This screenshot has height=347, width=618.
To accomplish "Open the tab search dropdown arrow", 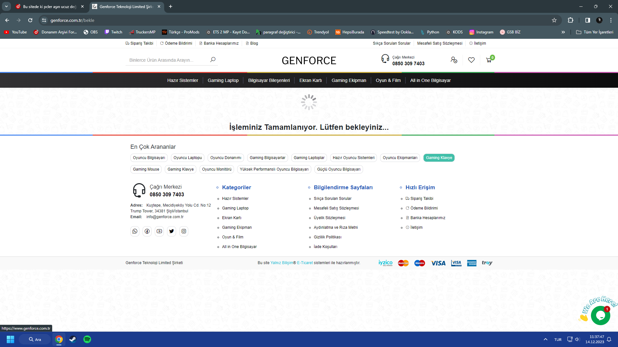I will 6,6.
